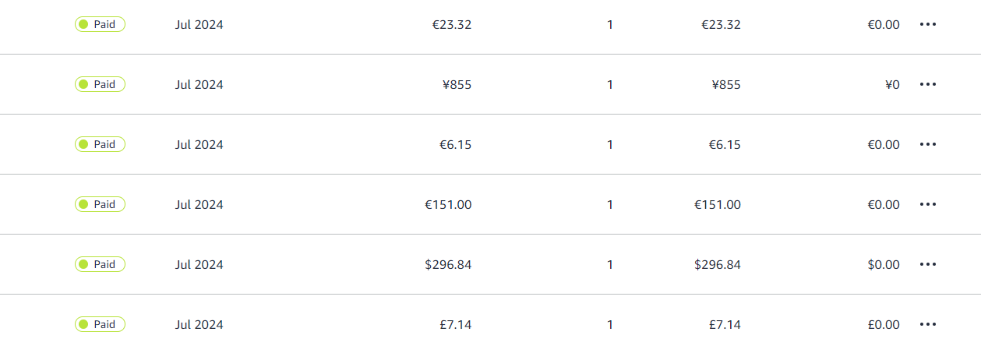Image resolution: width=981 pixels, height=346 pixels.
Task: Click the $0.00 balance on the $296.84 row
Action: click(x=884, y=264)
